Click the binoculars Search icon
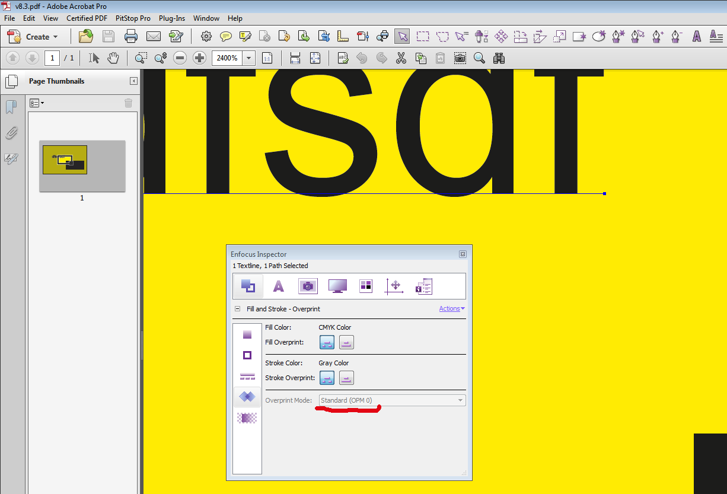This screenshot has width=727, height=494. [499, 58]
